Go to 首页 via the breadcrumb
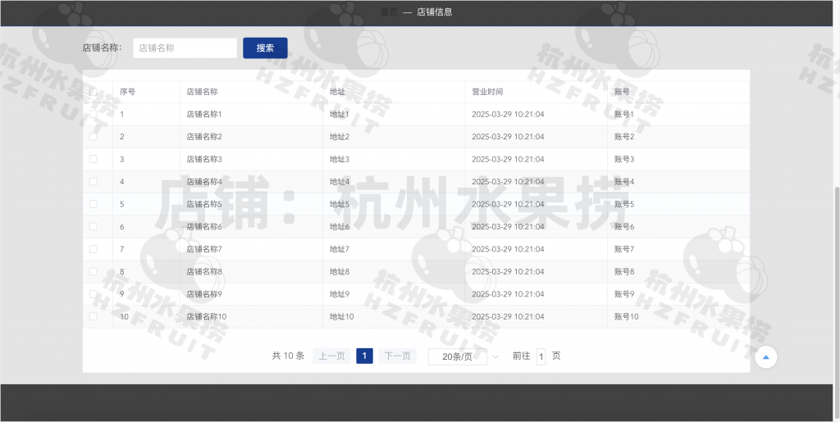This screenshot has width=840, height=422. pos(389,12)
